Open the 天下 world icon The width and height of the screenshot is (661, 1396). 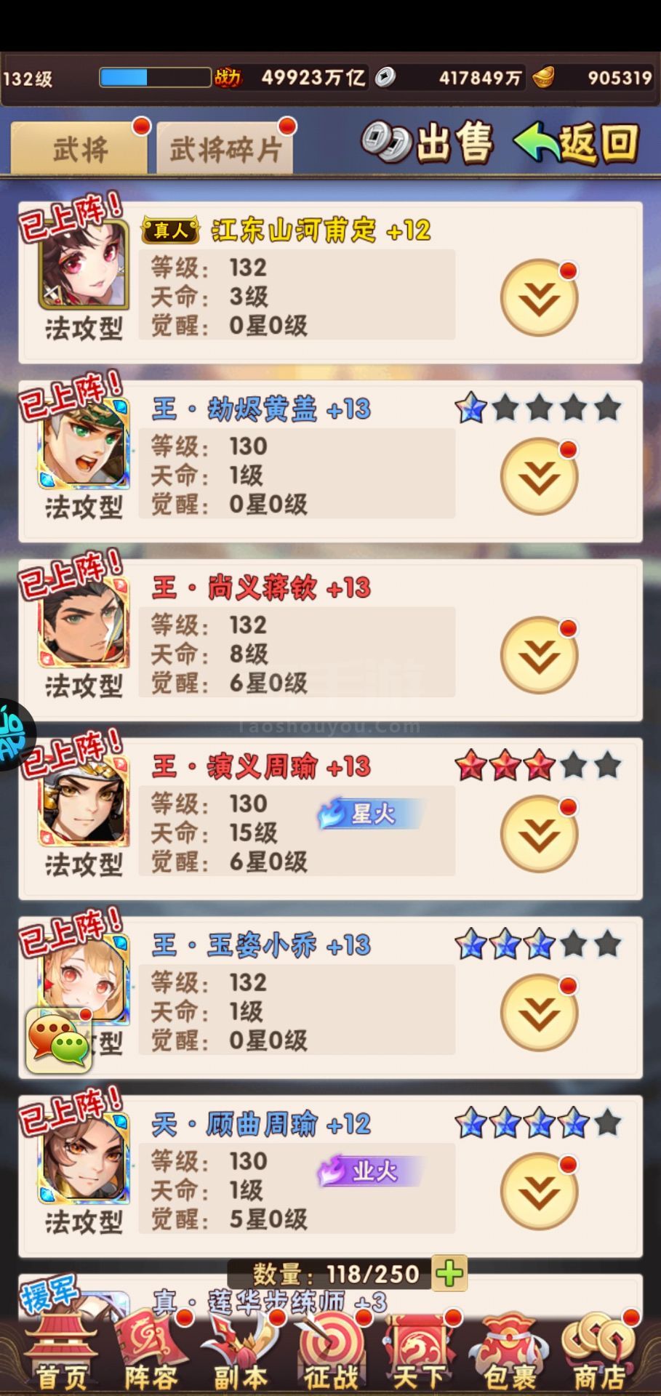(420, 1355)
